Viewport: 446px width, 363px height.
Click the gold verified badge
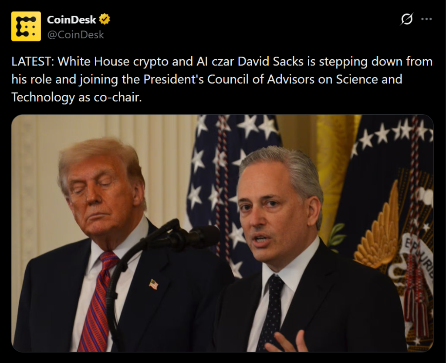tap(105, 19)
